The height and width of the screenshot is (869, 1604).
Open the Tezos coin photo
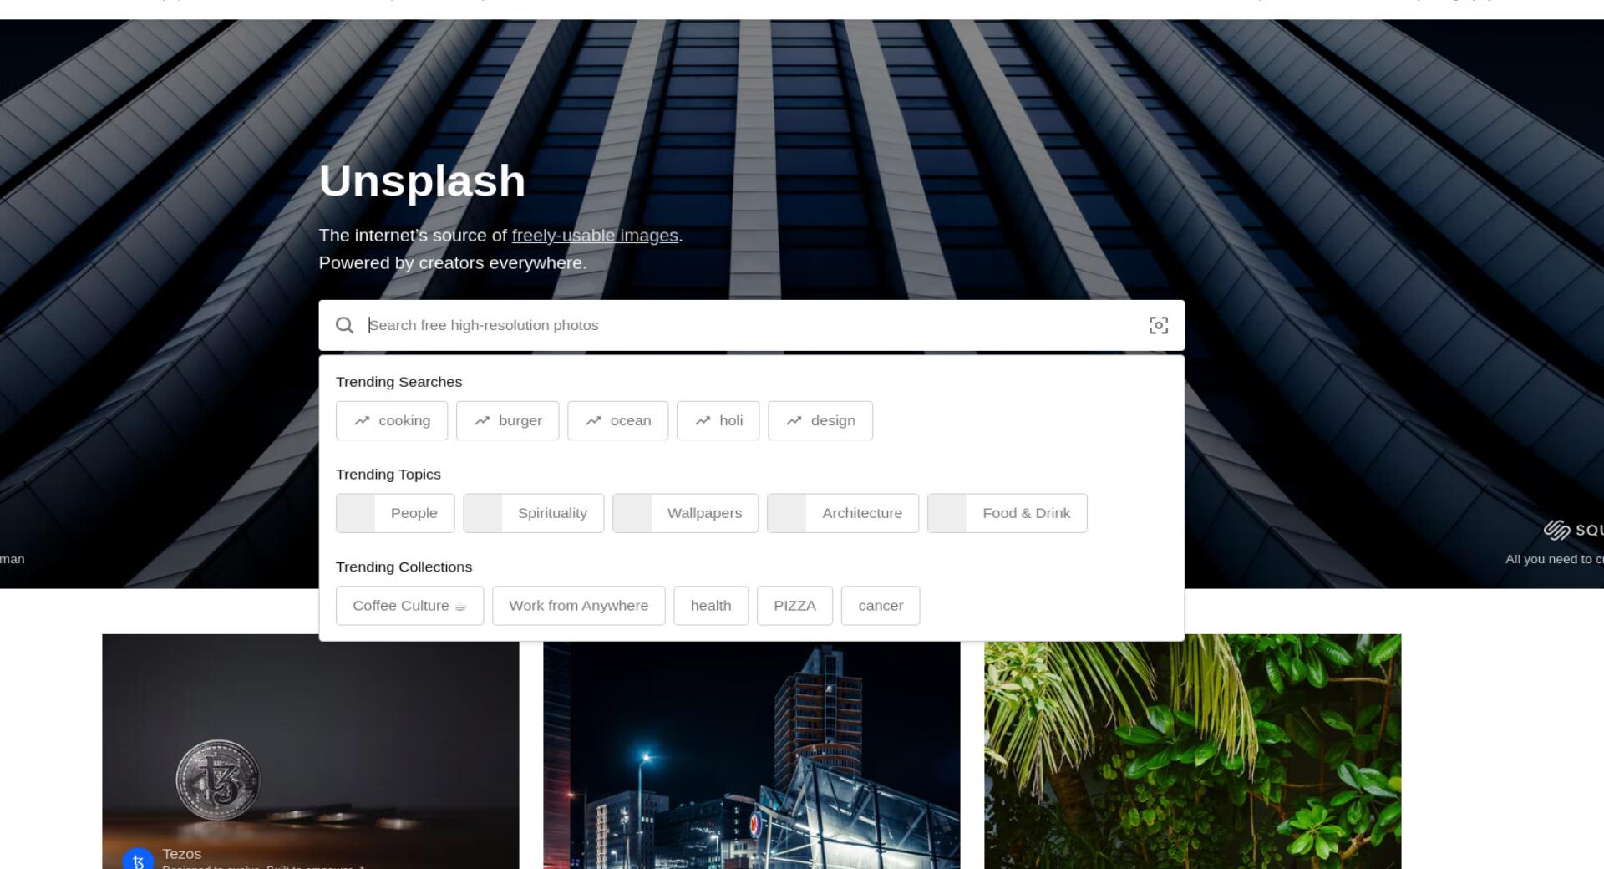[311, 751]
